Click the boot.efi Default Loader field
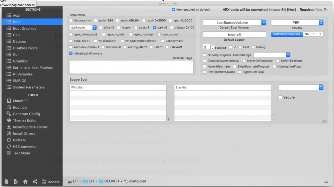 [234, 35]
